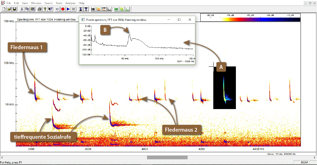Click the dB color scale bar
The image size is (317, 165).
(x=250, y=19)
